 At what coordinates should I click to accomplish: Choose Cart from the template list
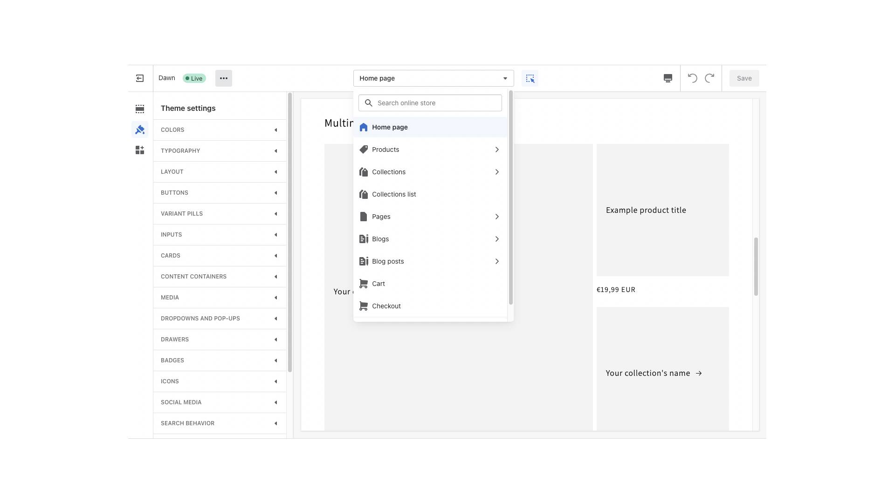click(x=430, y=284)
